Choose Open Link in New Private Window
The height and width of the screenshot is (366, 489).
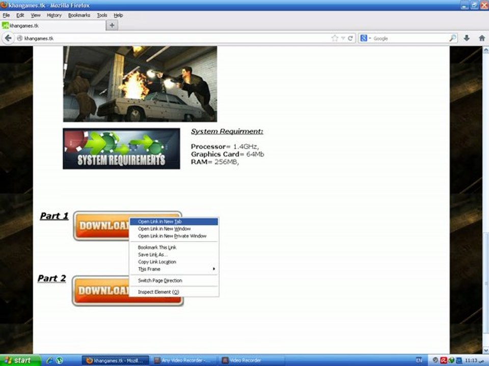[x=174, y=236]
